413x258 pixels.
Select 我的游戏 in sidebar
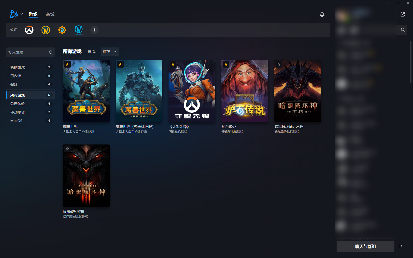pyautogui.click(x=30, y=67)
